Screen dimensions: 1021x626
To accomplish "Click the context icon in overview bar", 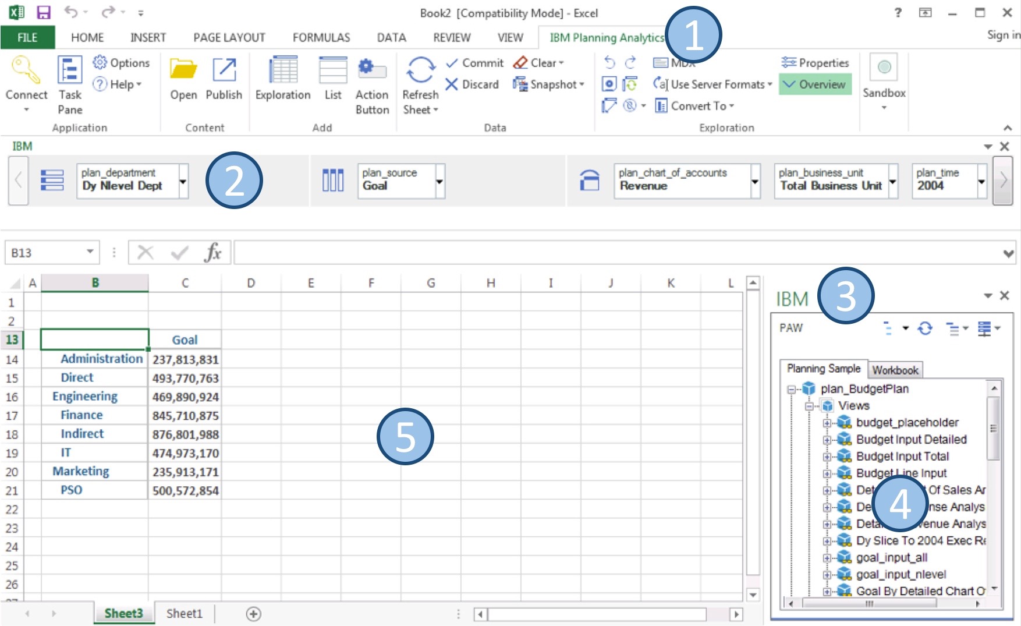I will click(x=590, y=181).
